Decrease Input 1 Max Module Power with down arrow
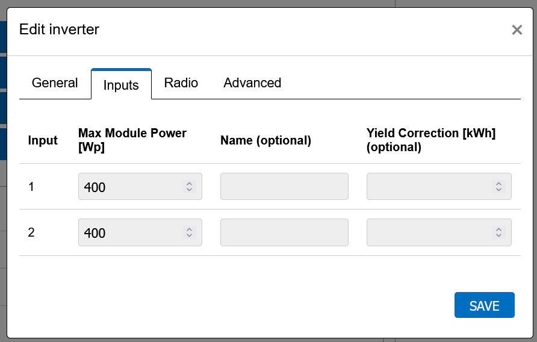This screenshot has width=537, height=342. [x=189, y=190]
